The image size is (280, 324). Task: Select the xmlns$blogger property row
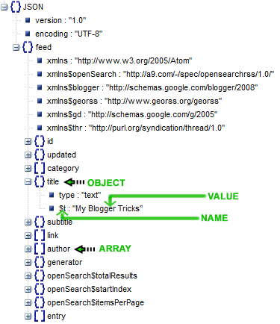pos(152,87)
